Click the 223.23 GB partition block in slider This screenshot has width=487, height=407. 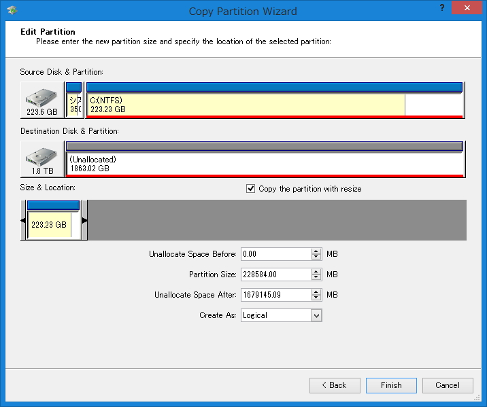click(54, 220)
